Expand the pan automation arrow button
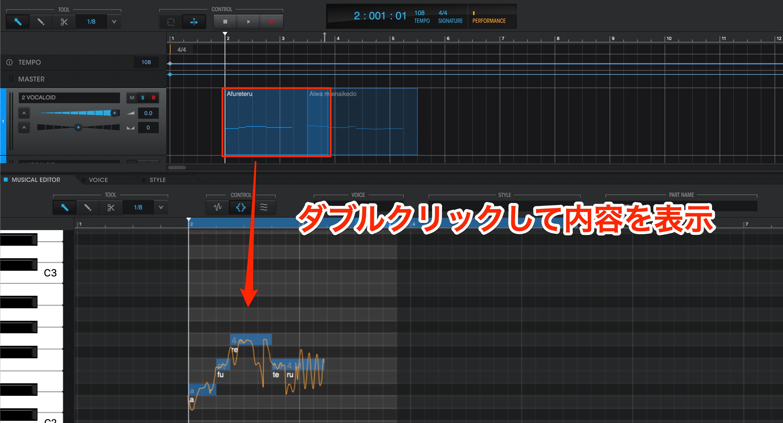This screenshot has height=423, width=783. click(24, 127)
